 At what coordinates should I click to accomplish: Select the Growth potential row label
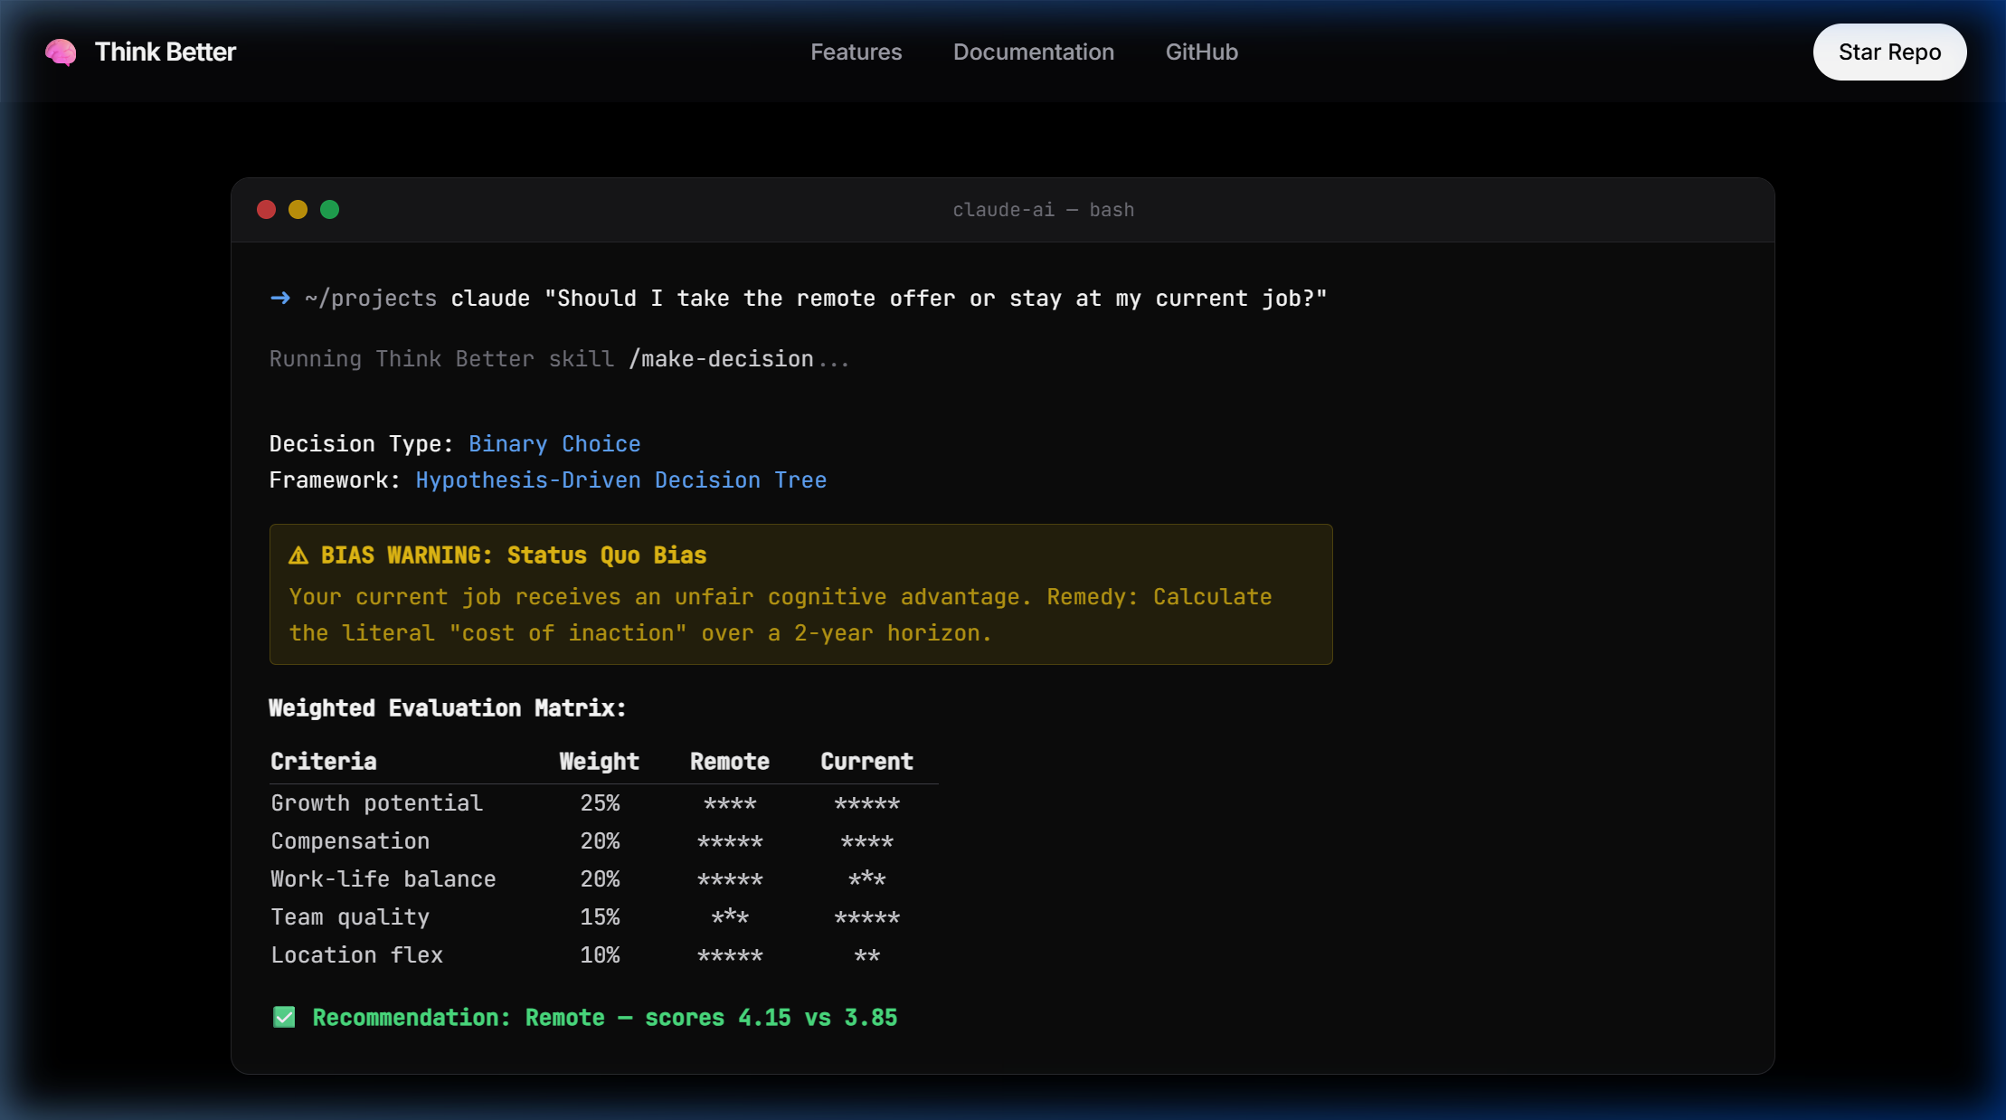[377, 803]
